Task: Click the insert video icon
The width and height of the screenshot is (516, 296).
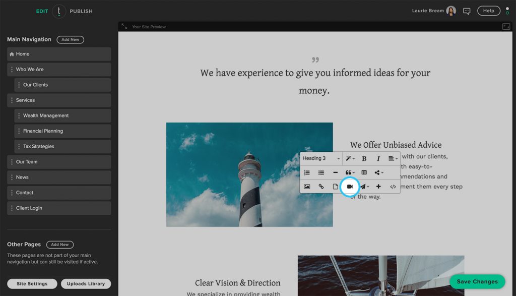Action: click(x=350, y=187)
